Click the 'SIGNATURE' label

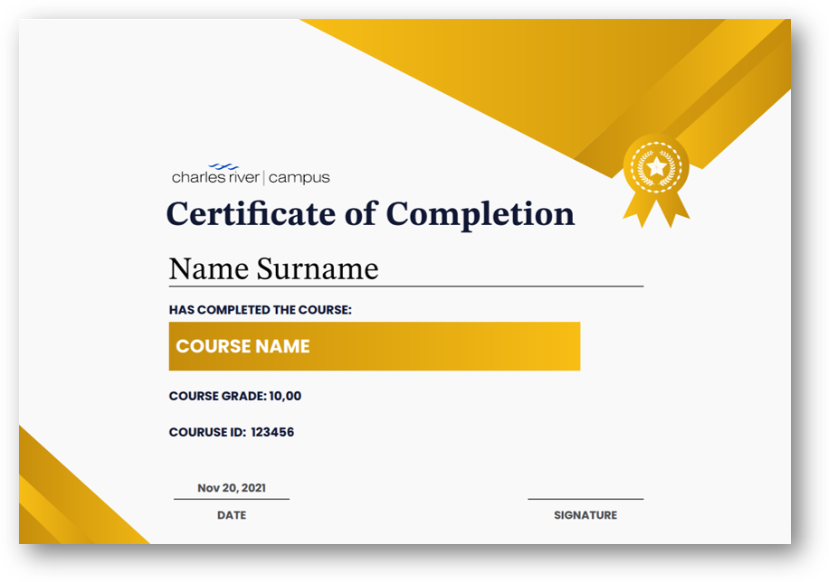click(586, 515)
